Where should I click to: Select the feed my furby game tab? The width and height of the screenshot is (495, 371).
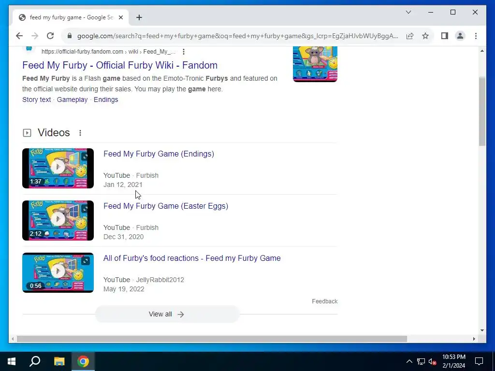(71, 17)
